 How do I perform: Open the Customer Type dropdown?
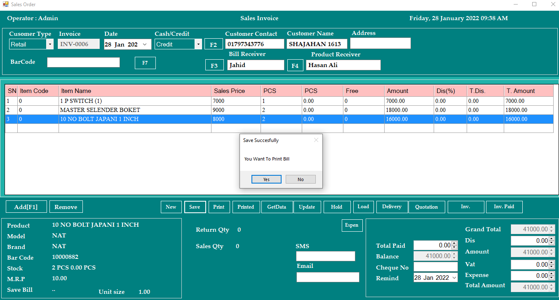[50, 44]
